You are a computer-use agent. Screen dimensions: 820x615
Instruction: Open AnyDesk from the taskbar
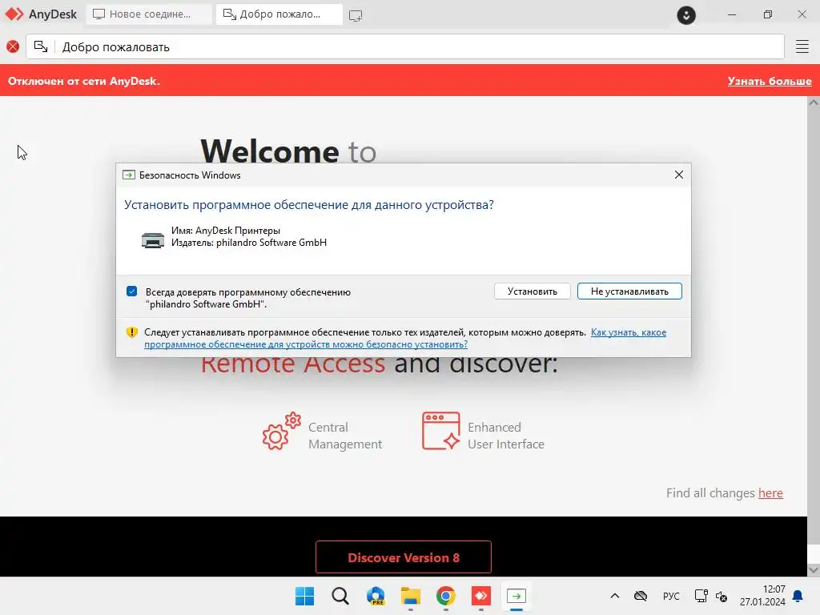click(x=481, y=596)
